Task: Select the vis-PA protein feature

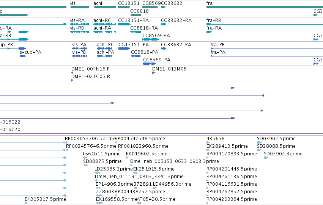Action: pyautogui.click(x=80, y=49)
